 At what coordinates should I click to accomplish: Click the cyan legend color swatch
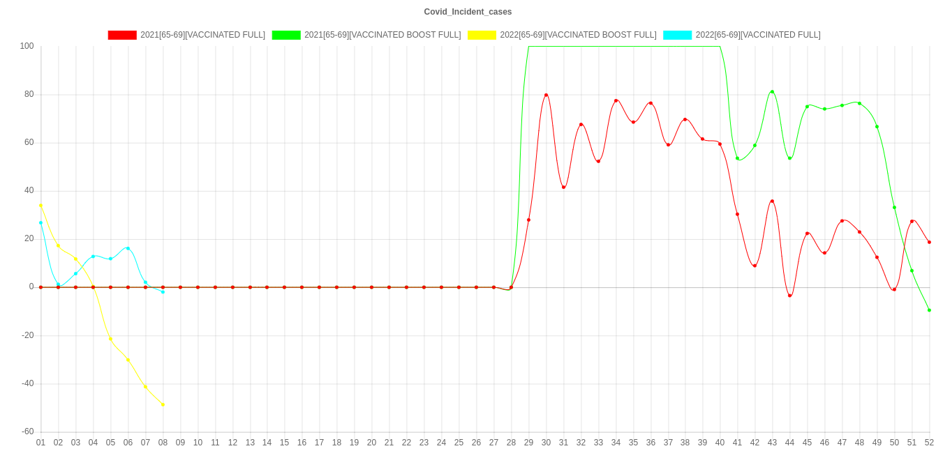click(x=677, y=35)
